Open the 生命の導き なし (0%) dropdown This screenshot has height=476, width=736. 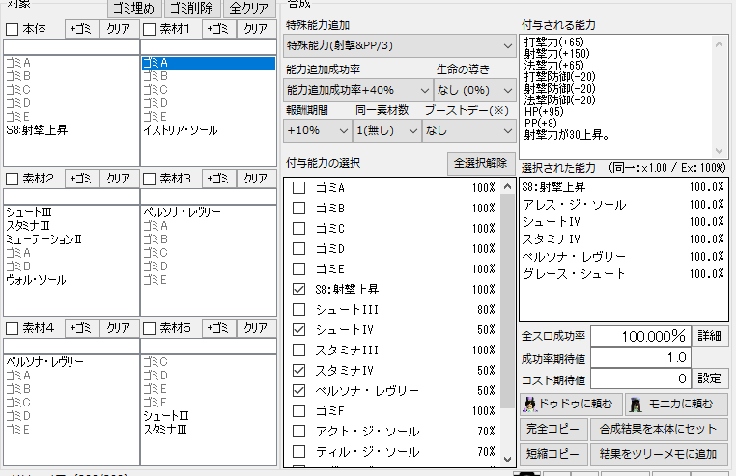click(474, 90)
